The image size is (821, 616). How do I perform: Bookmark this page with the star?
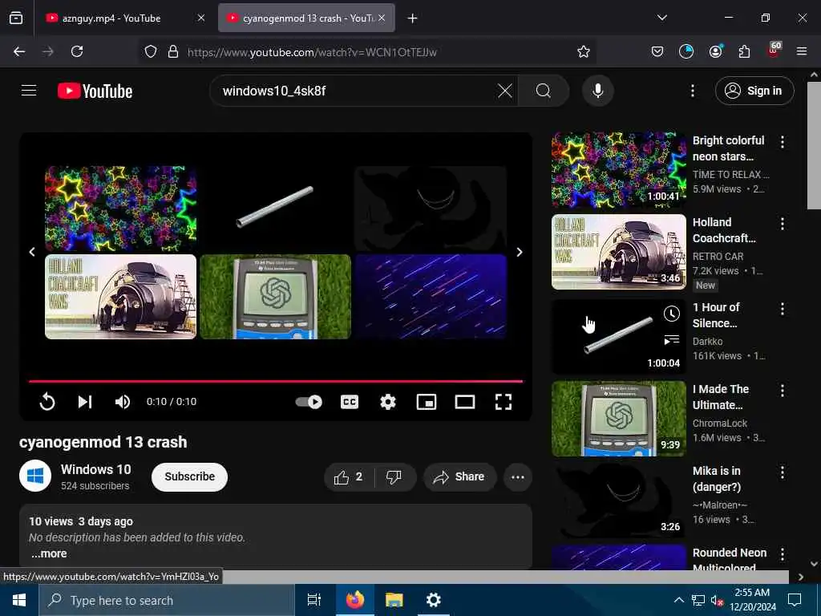584,51
